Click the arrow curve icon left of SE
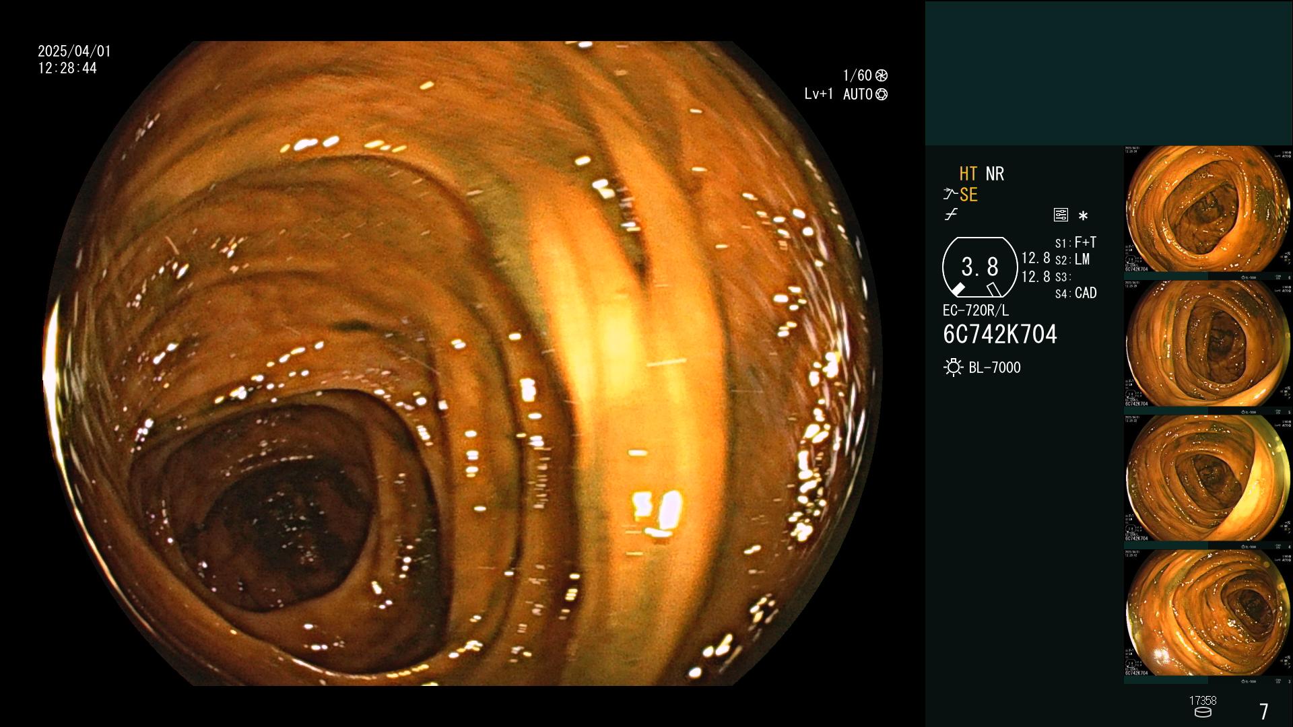 click(x=950, y=194)
